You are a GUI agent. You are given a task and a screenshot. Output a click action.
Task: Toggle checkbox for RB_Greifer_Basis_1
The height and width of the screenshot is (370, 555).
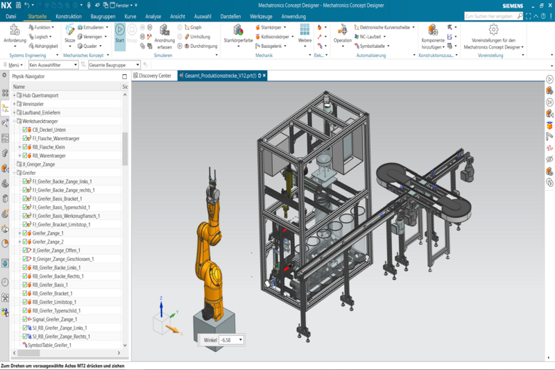25,285
